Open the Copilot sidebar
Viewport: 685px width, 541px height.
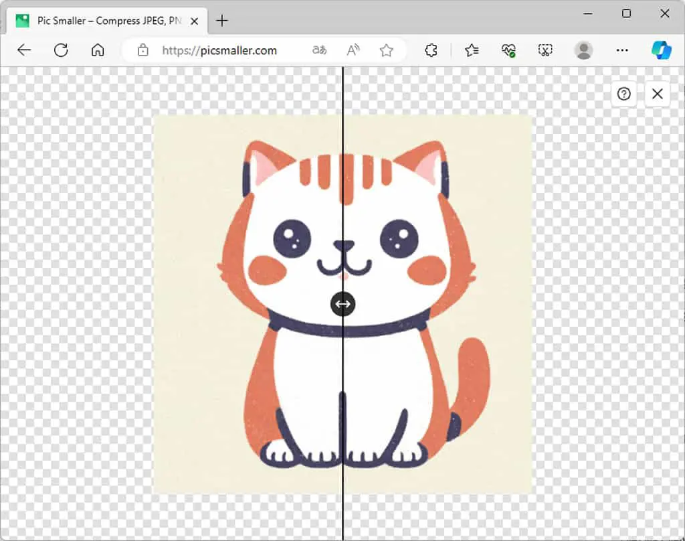[x=661, y=50]
